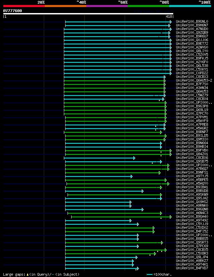The width and height of the screenshot is (214, 277).
Task: Click the green alignment bar for B9ILD5
Action: (x=116, y=136)
